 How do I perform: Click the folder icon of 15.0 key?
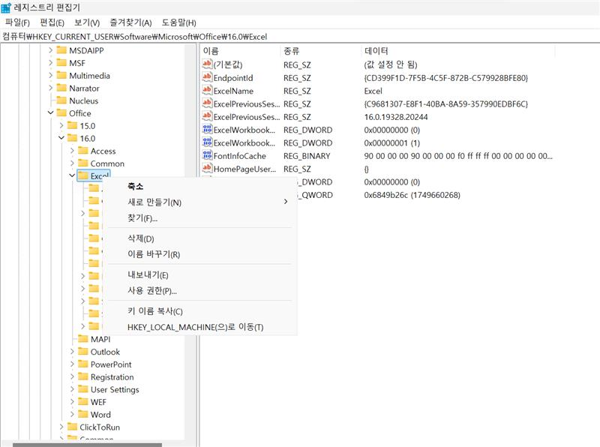pos(72,125)
